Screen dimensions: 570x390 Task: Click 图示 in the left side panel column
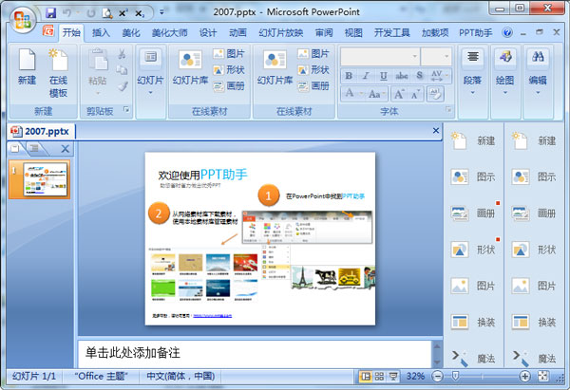click(x=473, y=176)
